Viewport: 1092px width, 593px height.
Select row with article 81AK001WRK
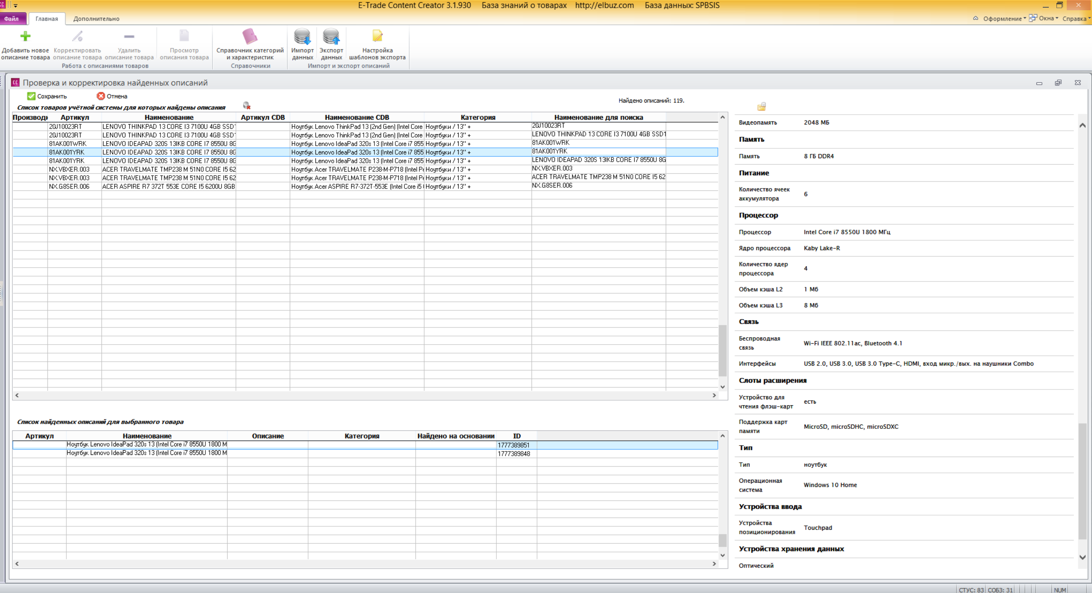(365, 144)
